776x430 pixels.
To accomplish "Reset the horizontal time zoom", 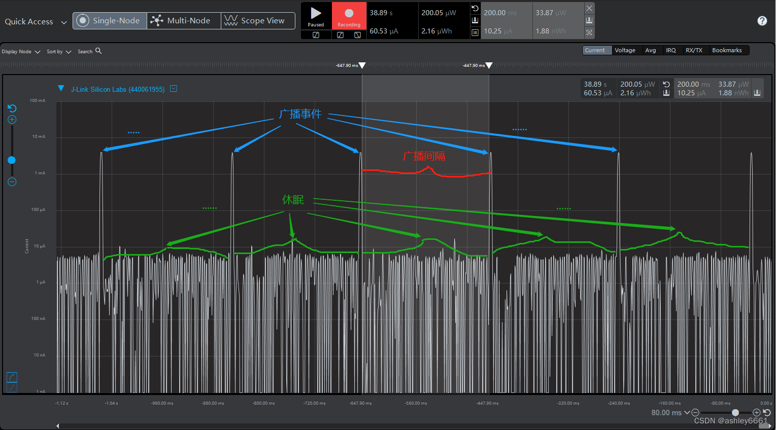I will pyautogui.click(x=767, y=413).
